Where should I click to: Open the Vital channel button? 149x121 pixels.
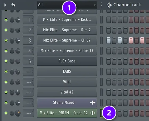pos(67,82)
